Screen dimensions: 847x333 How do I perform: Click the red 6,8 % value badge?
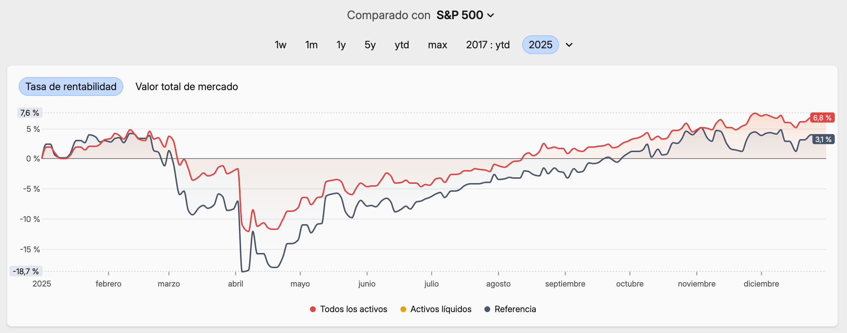(822, 118)
